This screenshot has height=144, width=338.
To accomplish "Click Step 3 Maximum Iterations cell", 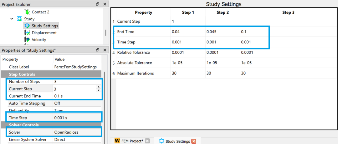I will click(289, 73).
